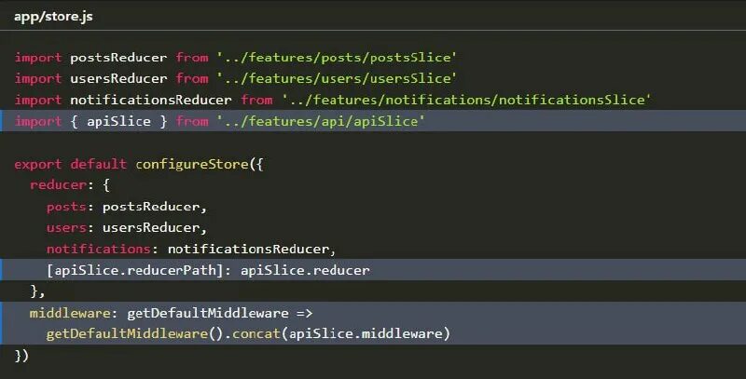Screen dimensions: 746x379
Task: Click the getDefaultMiddleware() call on last line
Action: [x=134, y=334]
